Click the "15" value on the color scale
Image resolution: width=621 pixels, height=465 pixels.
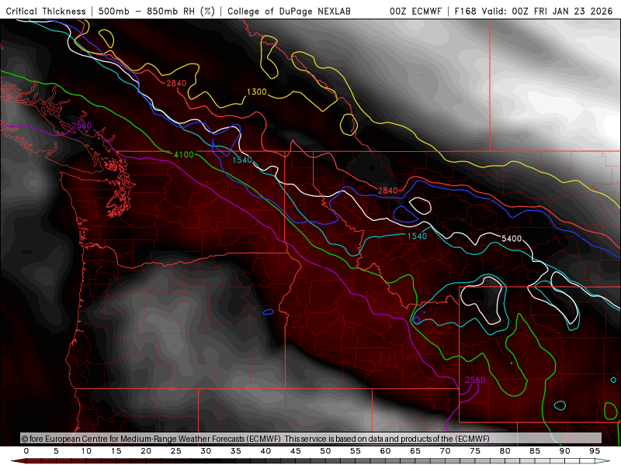click(x=116, y=451)
